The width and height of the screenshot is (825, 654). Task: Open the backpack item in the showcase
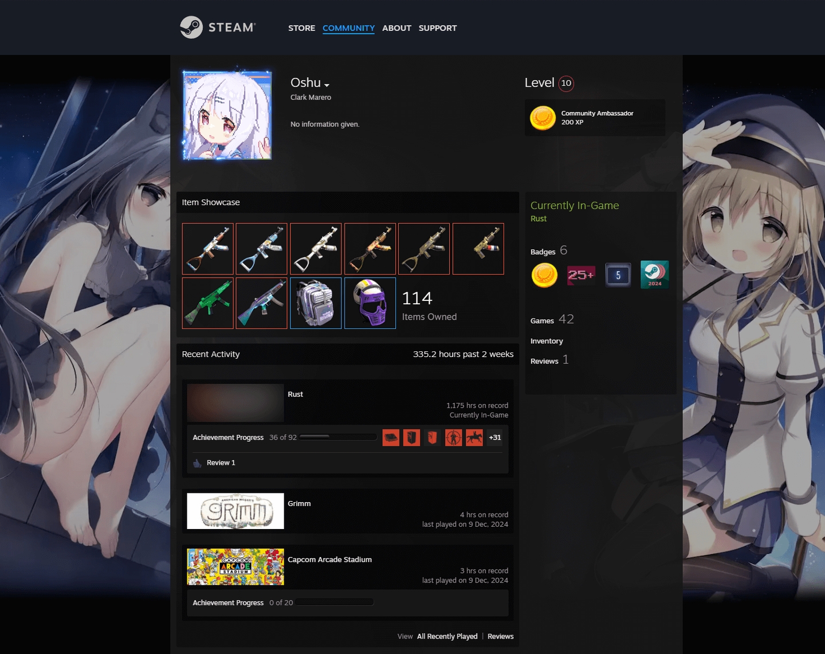click(x=316, y=303)
